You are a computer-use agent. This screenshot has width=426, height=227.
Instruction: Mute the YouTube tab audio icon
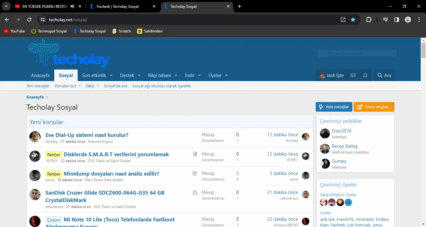[x=72, y=6]
